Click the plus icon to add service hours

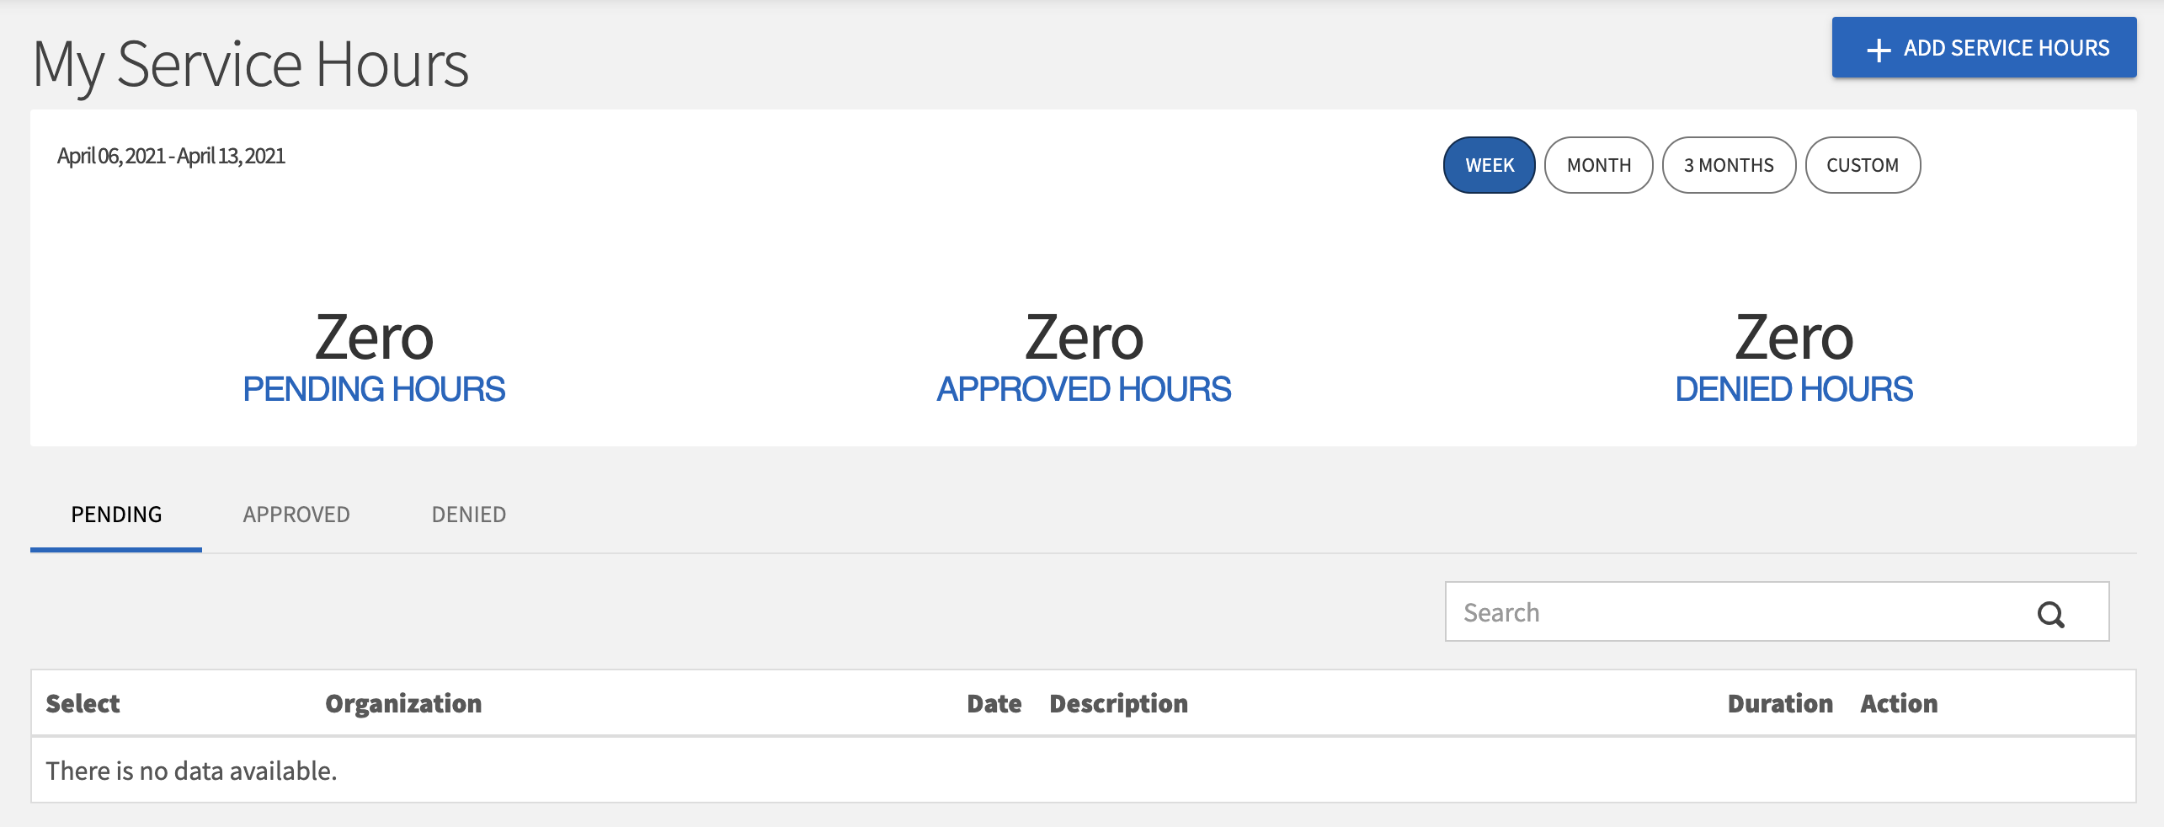(1879, 50)
